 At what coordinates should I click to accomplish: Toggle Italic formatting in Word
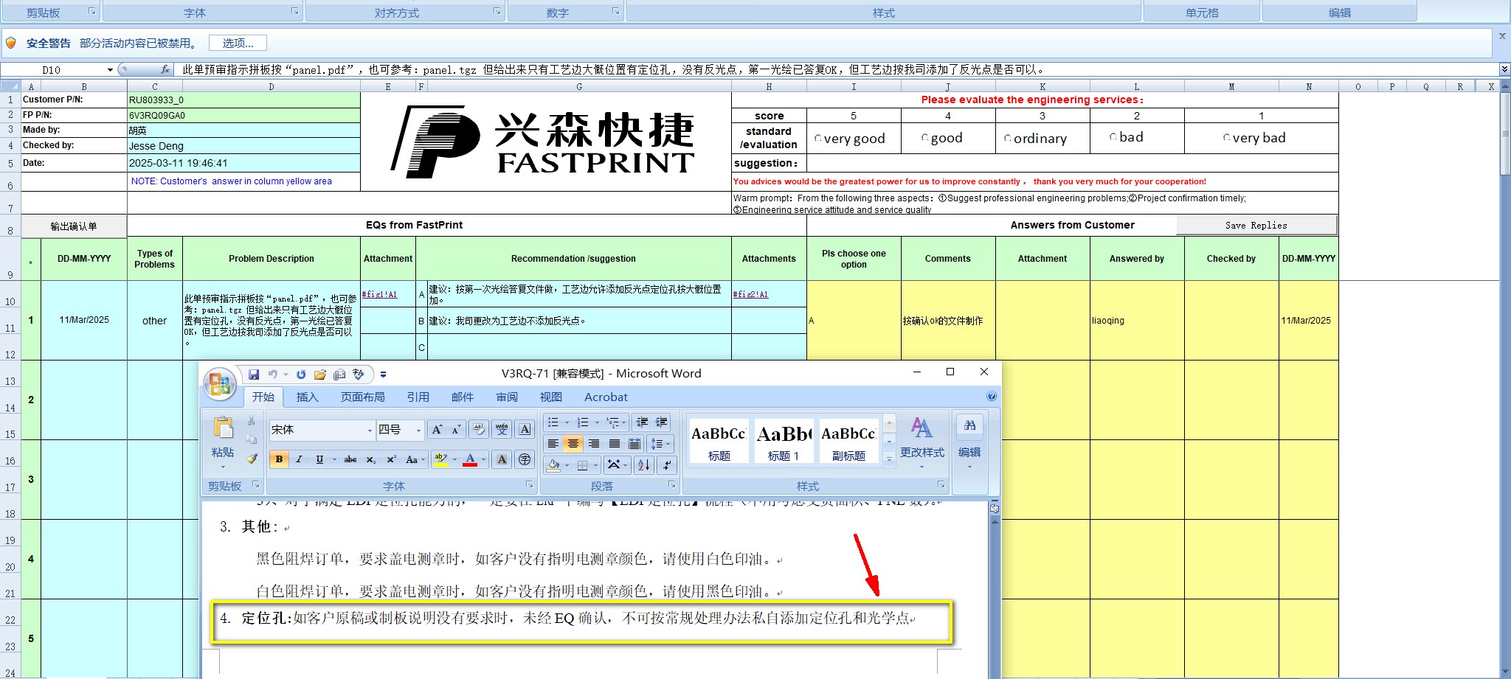[x=299, y=459]
